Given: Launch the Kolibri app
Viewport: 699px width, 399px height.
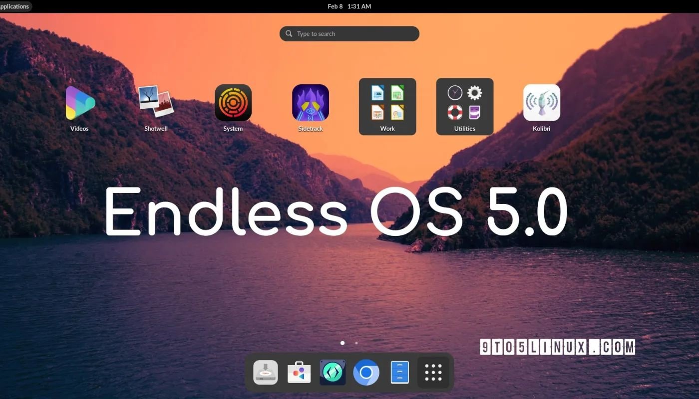Looking at the screenshot, I should [x=542, y=103].
